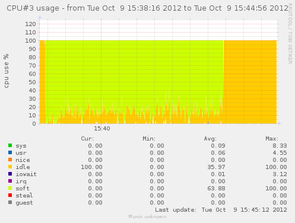Click the lime soft legend swatch

click(10, 188)
